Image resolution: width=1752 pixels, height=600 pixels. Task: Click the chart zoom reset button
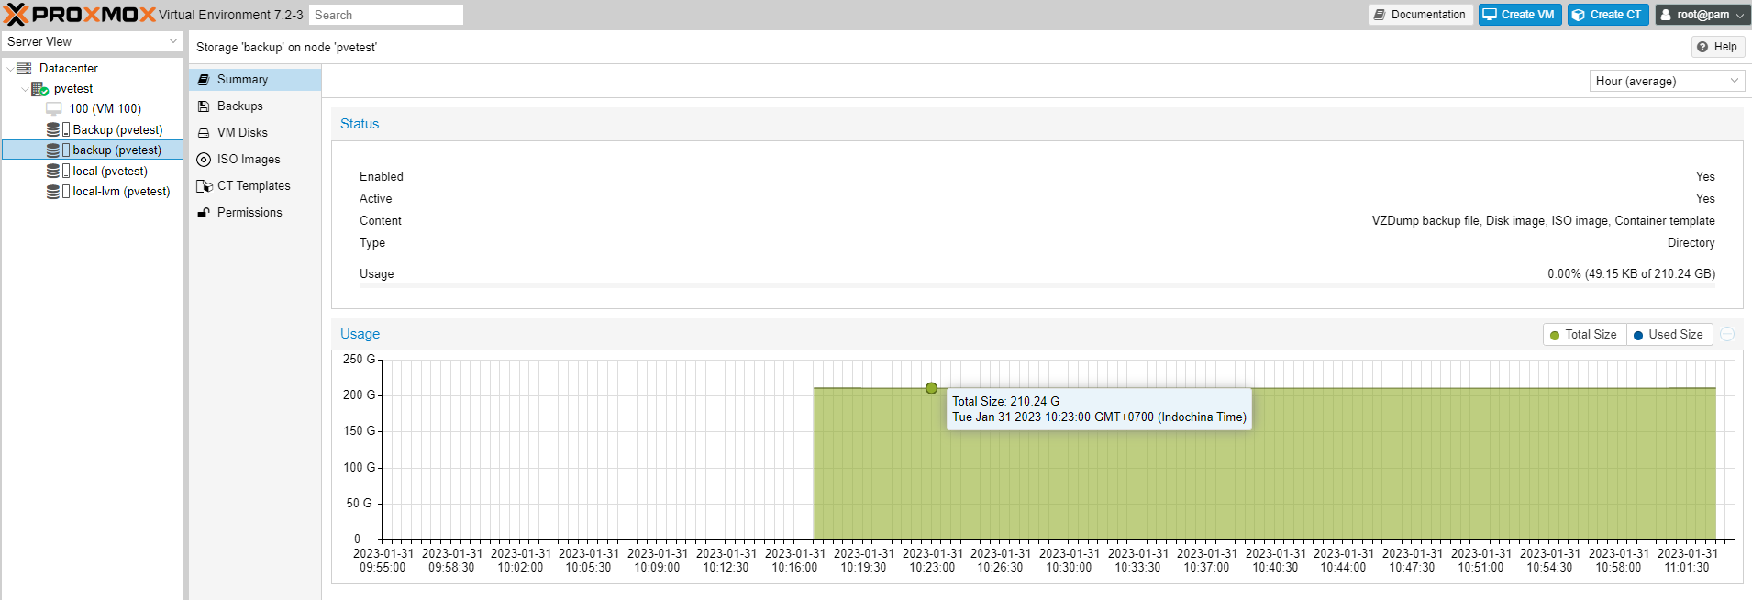click(1727, 335)
